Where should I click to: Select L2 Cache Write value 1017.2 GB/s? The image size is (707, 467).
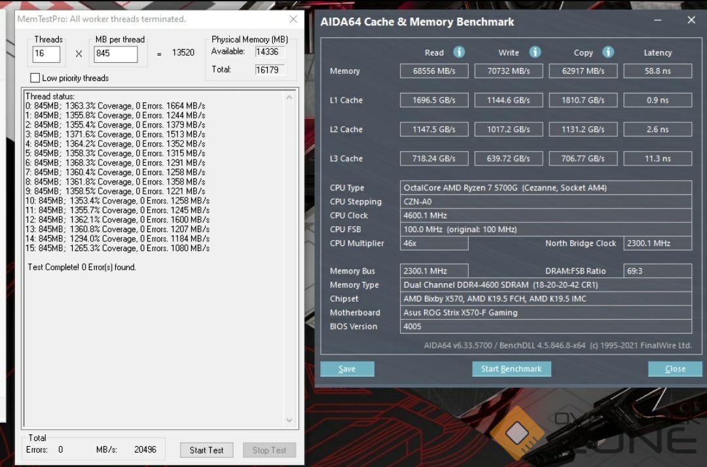click(x=509, y=130)
